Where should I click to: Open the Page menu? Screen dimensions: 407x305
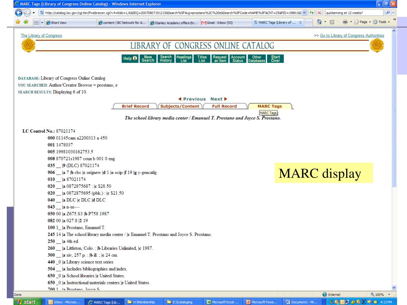tap(362, 22)
